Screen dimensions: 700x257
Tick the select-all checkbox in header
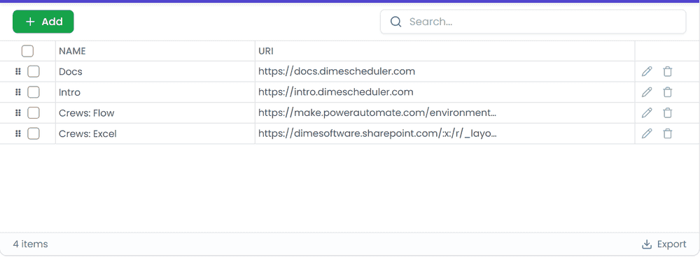(x=28, y=51)
